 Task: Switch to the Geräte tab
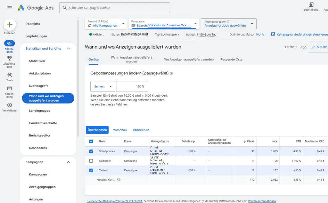(94, 59)
